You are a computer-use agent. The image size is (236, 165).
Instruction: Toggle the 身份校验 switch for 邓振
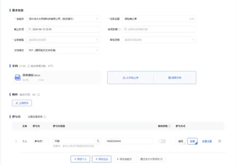pos(162,141)
